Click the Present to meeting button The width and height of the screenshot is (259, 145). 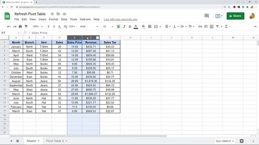coord(219,16)
